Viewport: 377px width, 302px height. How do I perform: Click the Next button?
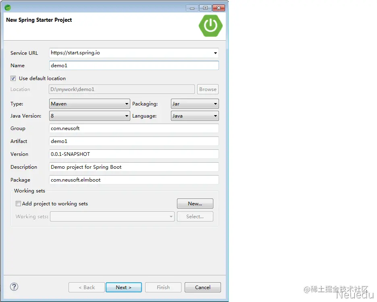click(x=123, y=288)
